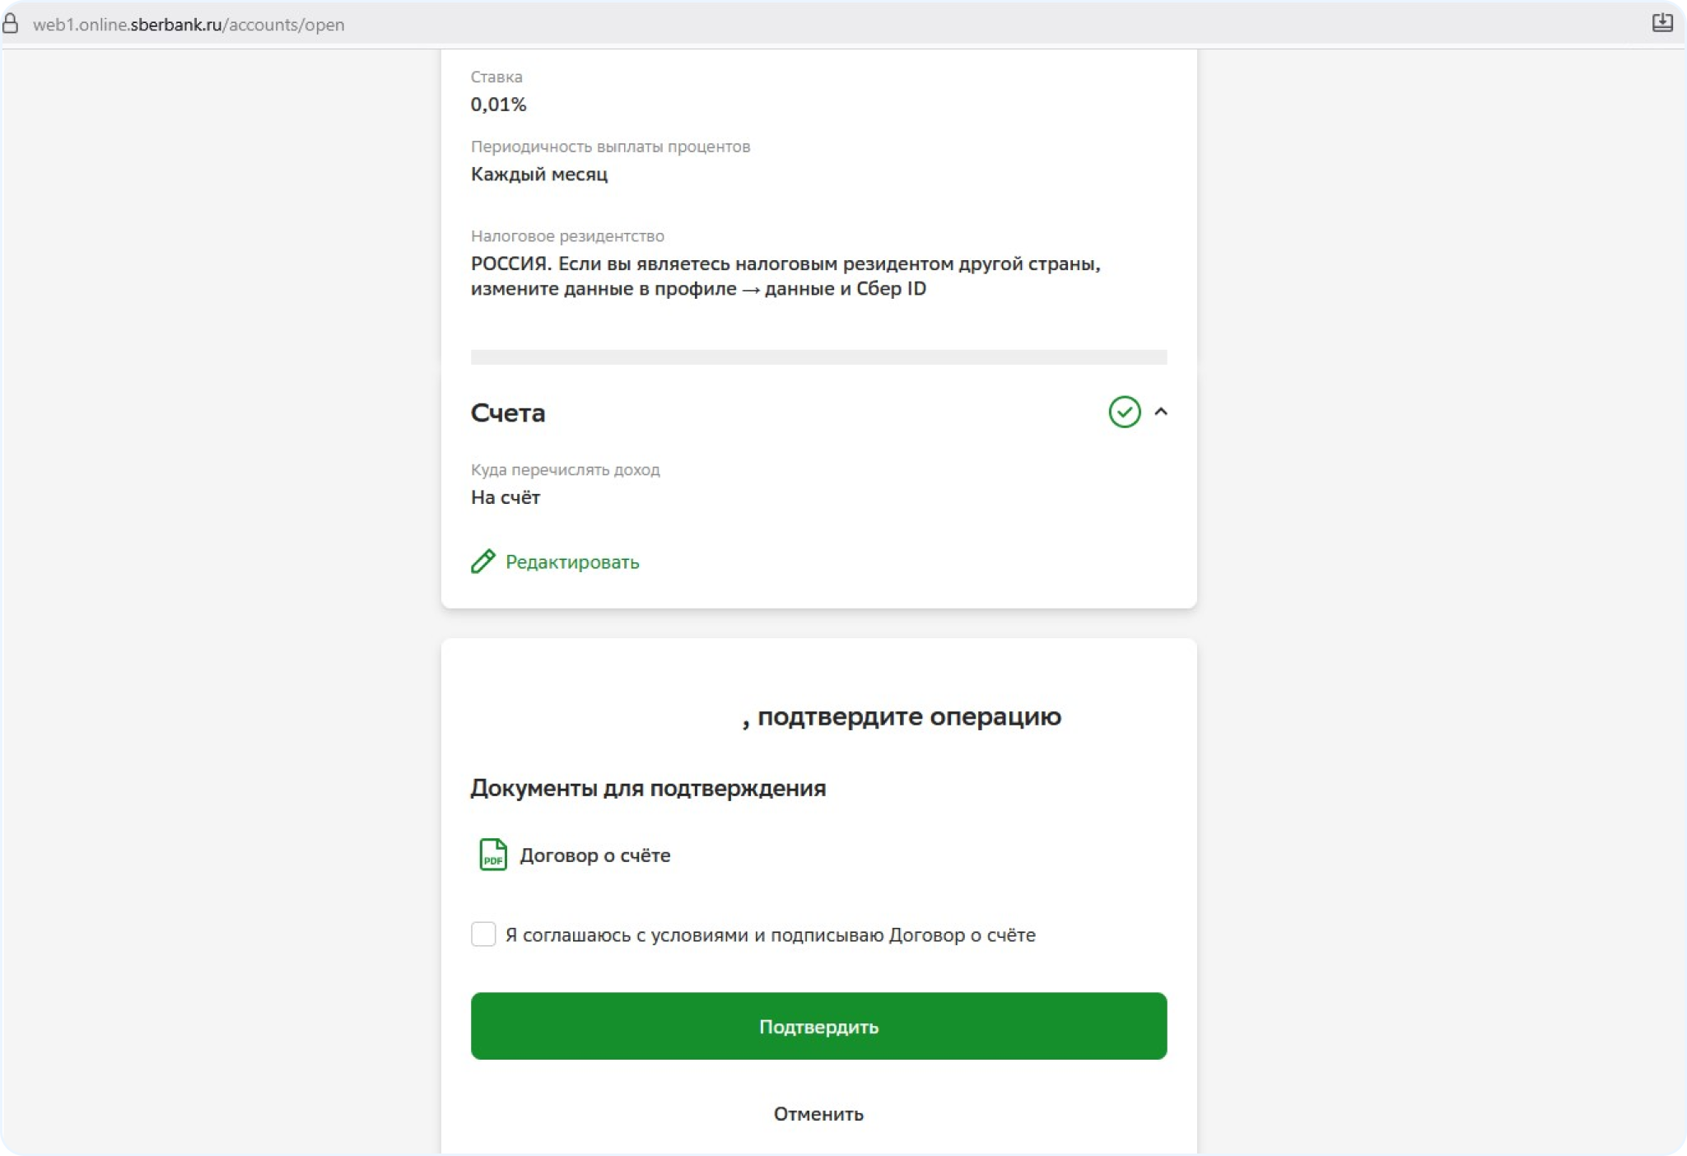
Task: Click the Счета section heading
Action: tap(507, 413)
